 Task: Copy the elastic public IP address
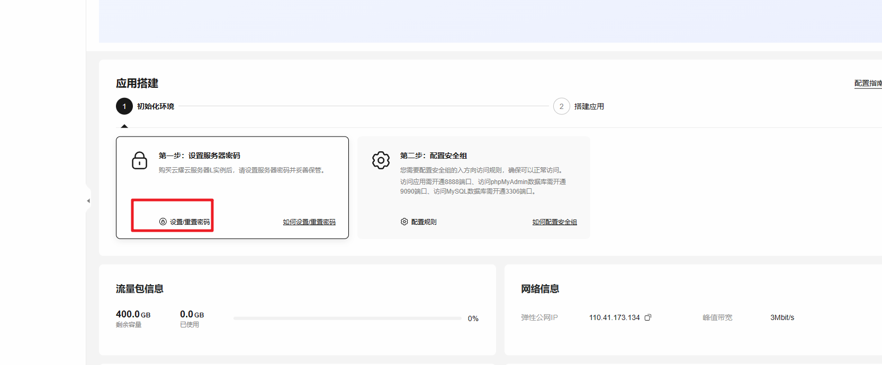point(647,317)
